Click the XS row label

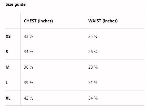coord(8,37)
